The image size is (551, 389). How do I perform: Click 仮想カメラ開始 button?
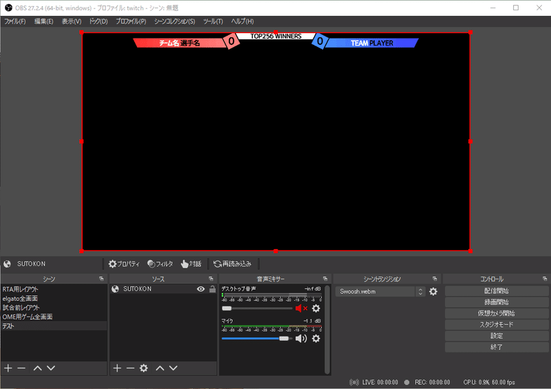tap(497, 313)
